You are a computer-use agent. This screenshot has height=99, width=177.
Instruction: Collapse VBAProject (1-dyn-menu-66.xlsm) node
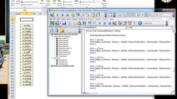(50, 35)
